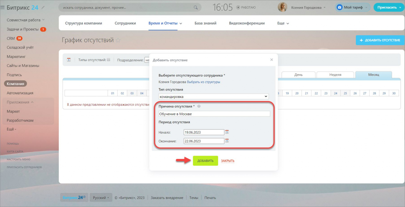
Task: Open Автоматизация in the sidebar
Action: [x=20, y=93]
